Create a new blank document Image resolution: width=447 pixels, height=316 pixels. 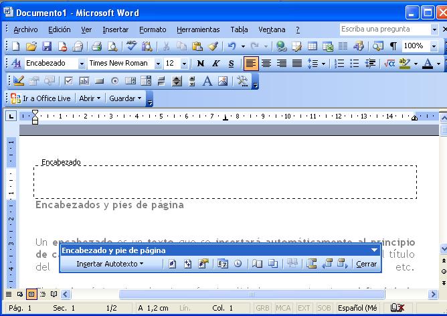[x=16, y=46]
